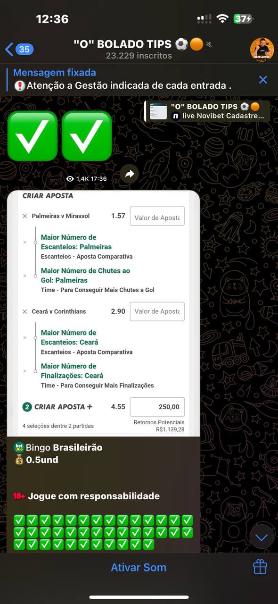The image size is (278, 604).
Task: Open the gift icon at bottom right
Action: point(260,567)
